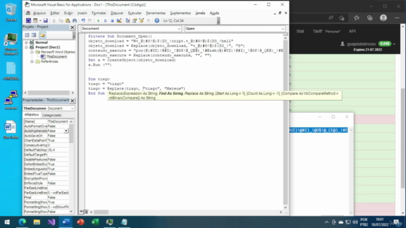Screen dimensions: 406x228
Task: Open the API link in browser window
Action: (352, 31)
